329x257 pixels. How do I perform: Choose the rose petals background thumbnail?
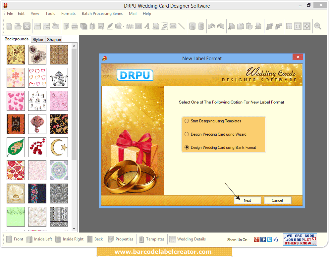37,147
